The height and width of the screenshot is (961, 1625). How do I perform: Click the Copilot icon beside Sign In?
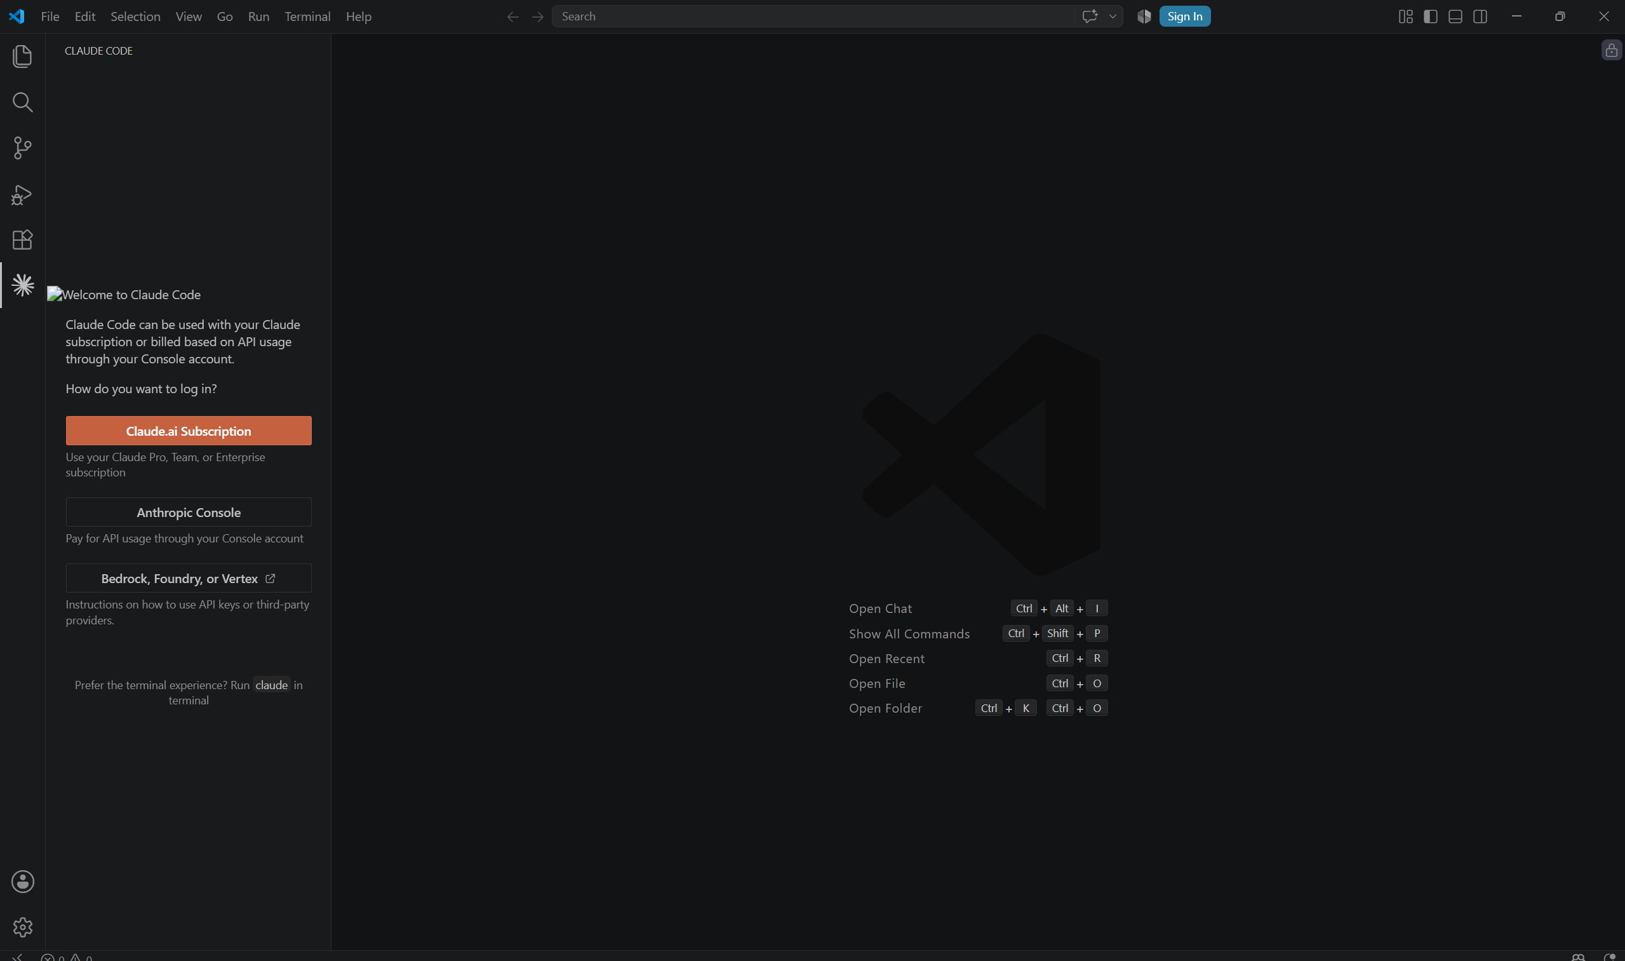coord(1144,16)
